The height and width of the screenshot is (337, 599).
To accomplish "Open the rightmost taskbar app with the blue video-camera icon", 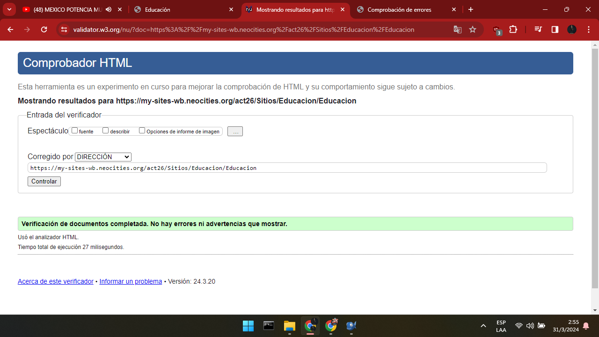I will pos(351,326).
